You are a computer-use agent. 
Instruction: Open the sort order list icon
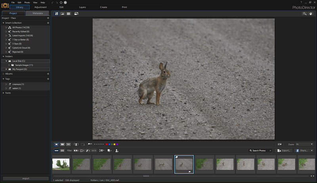coord(102,151)
